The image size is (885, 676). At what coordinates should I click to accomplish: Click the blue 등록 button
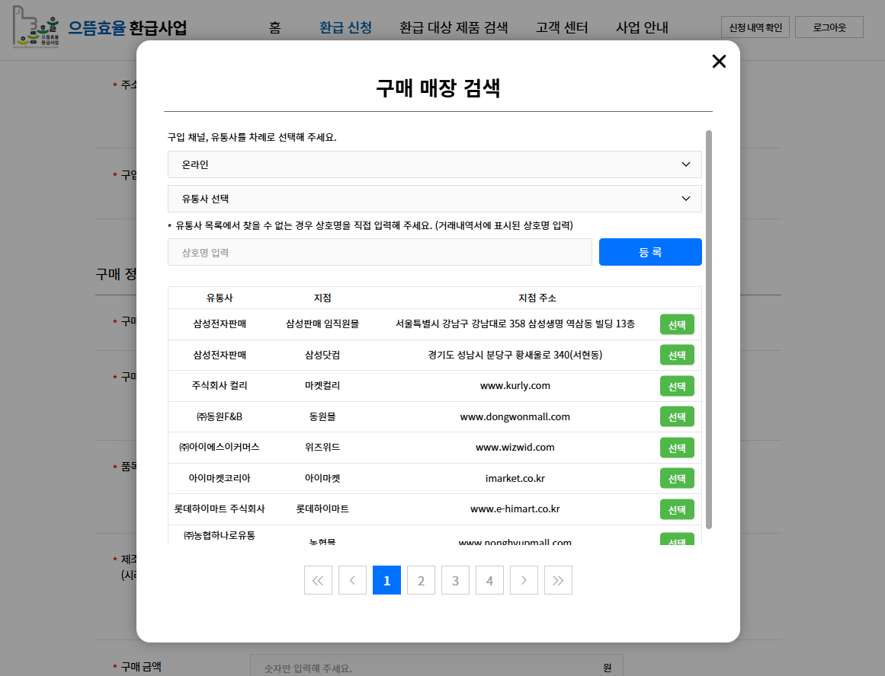(x=650, y=252)
